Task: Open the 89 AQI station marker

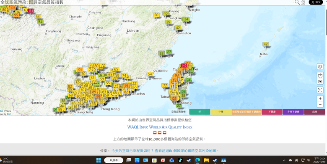Action: coord(94,92)
